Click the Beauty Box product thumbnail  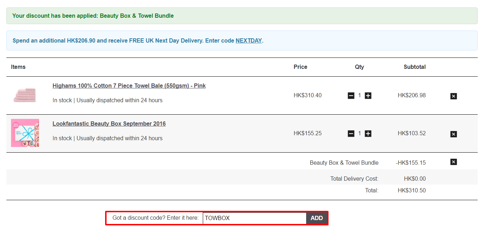pos(25,133)
